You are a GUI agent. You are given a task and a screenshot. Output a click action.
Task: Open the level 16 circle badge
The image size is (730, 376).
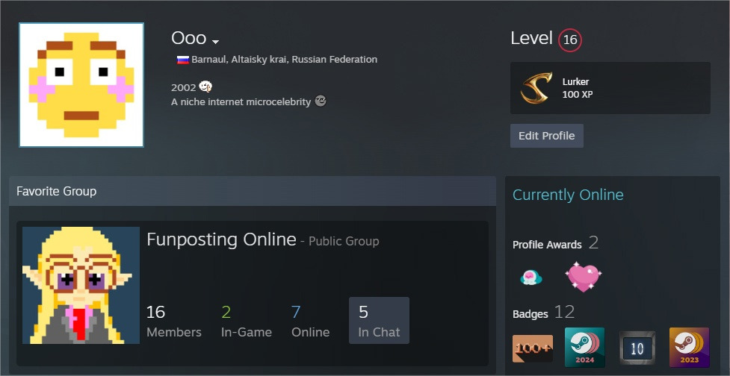click(570, 40)
